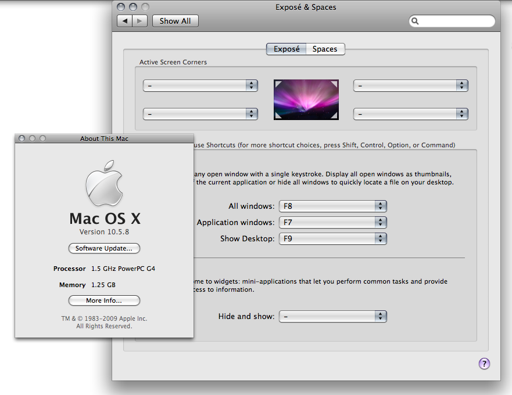
Task: Open the Show Desktop F9 dropdown
Action: 333,238
